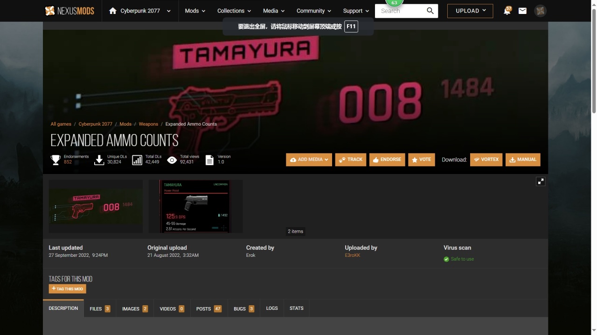This screenshot has height=335, width=597.
Task: Click the green 63 badge
Action: point(395,3)
